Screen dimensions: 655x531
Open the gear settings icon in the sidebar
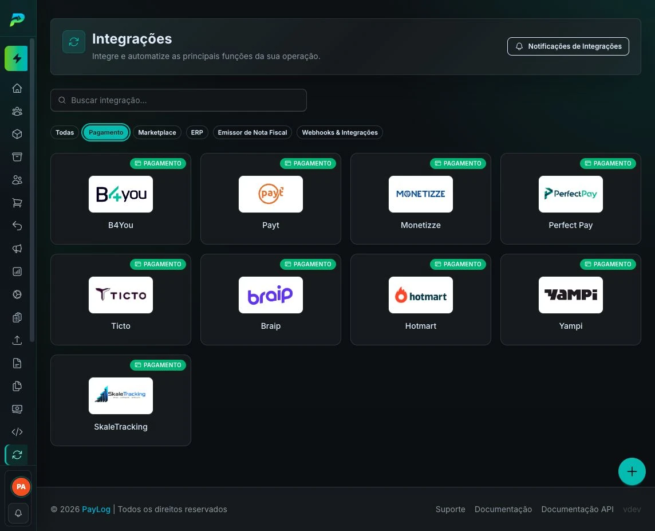pos(17,294)
